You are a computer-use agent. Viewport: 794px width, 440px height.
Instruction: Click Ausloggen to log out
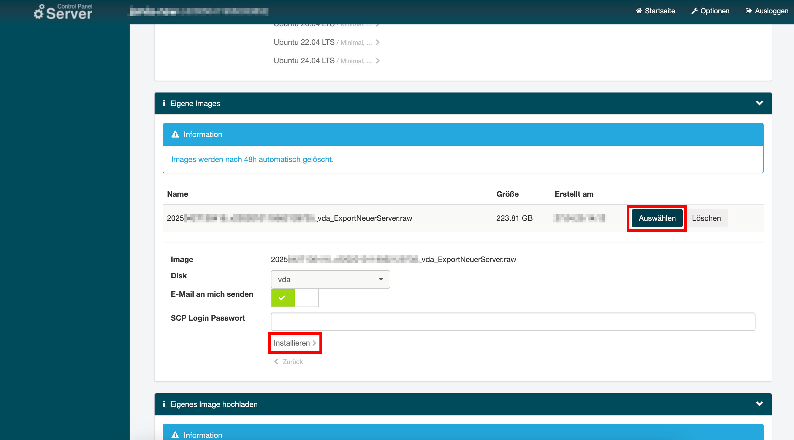point(767,11)
